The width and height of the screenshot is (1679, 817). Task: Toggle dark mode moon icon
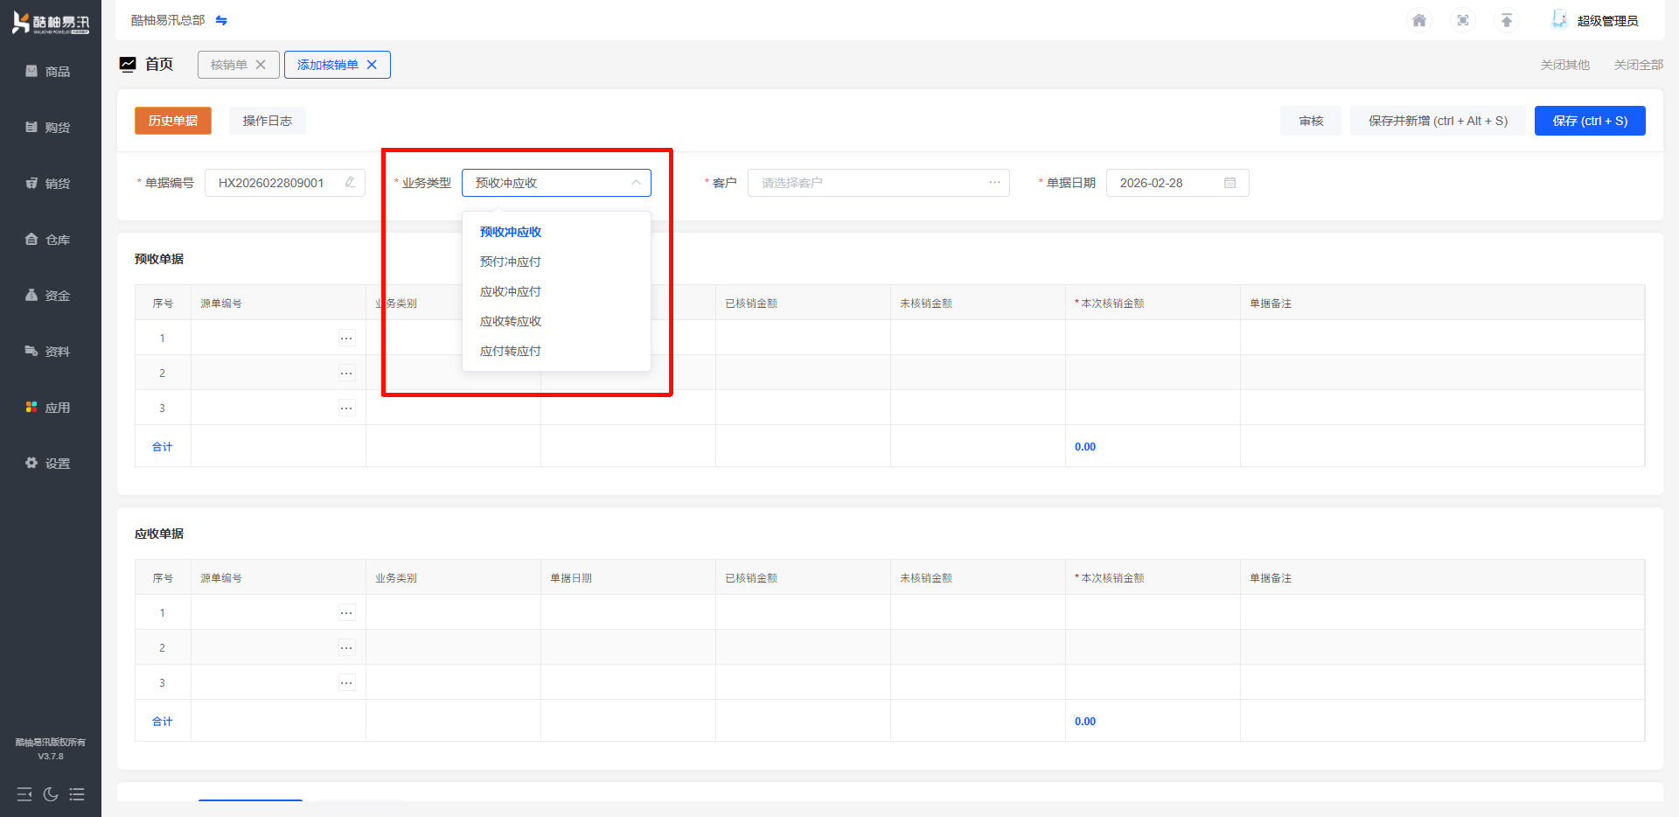click(x=51, y=794)
